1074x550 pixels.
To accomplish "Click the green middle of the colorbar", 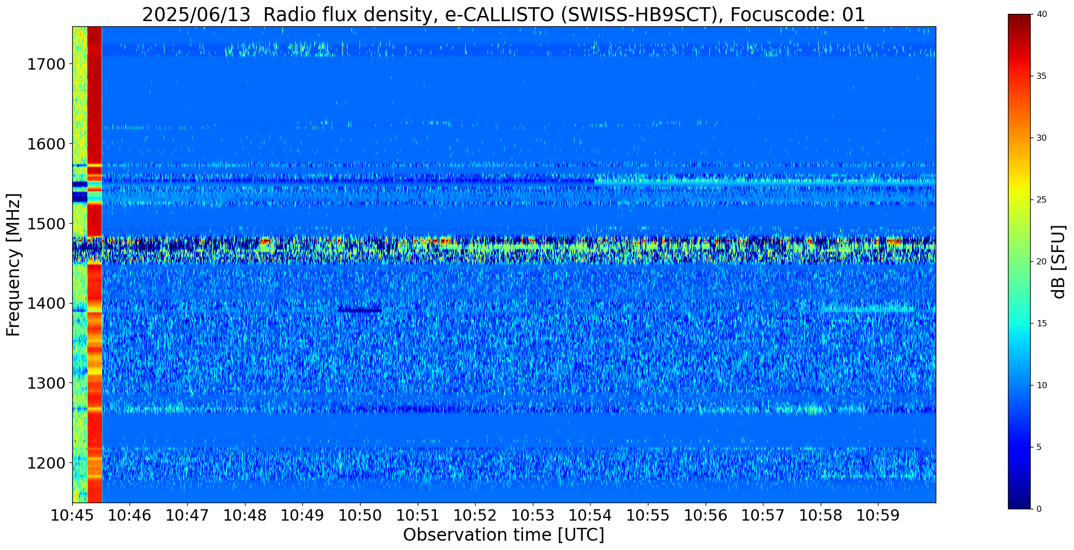I will tap(1020, 262).
